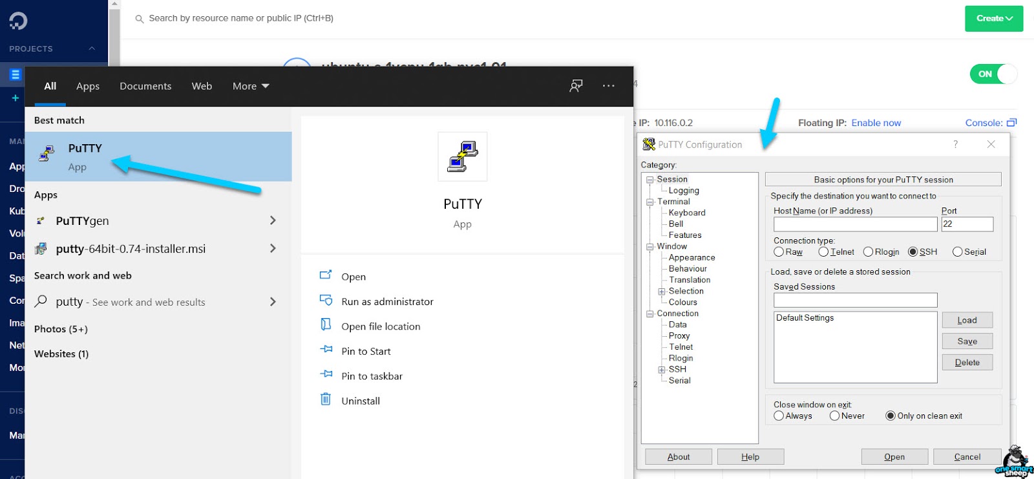
Task: Click the Run as administrator shield icon
Action: pos(326,301)
